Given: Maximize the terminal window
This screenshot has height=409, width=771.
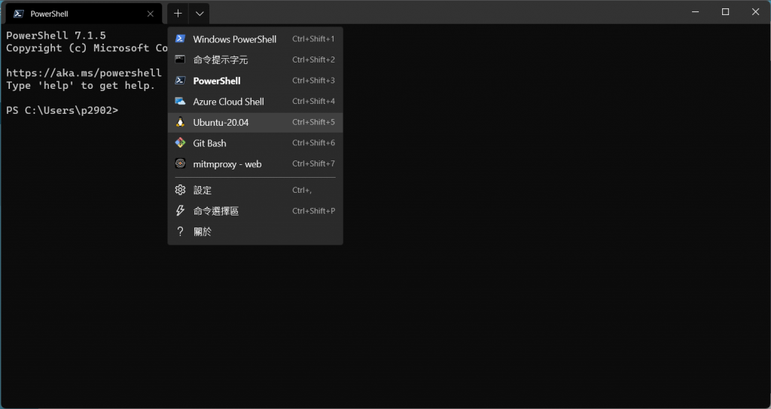Looking at the screenshot, I should [725, 12].
